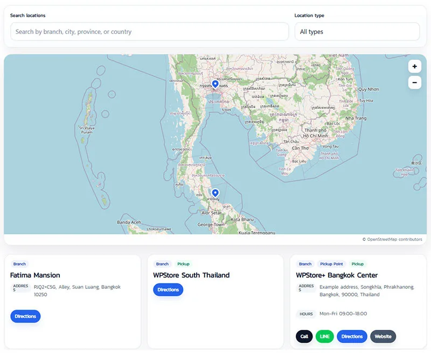
Task: Focus the Search locations input field
Action: point(150,32)
